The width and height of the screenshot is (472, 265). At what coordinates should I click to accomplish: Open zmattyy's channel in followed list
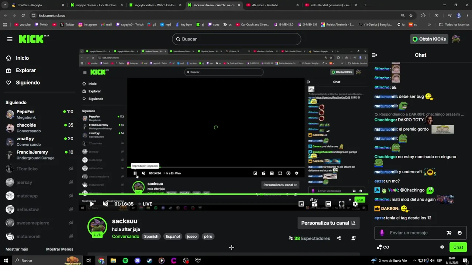pos(39,141)
